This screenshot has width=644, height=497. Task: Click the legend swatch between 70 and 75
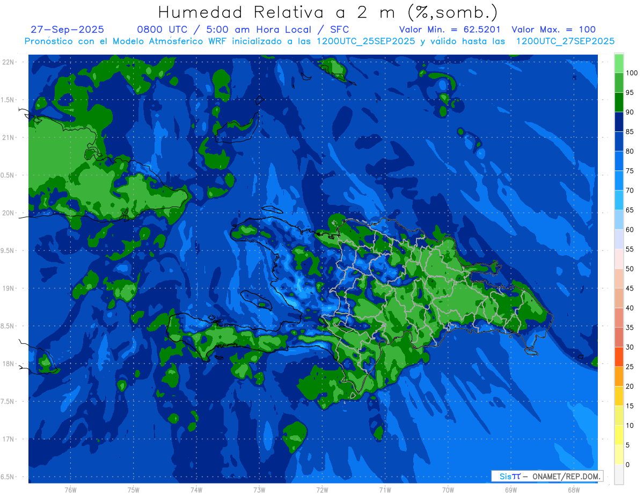click(x=619, y=181)
